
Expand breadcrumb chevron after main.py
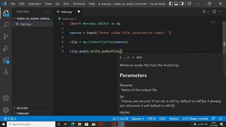coord(75,19)
